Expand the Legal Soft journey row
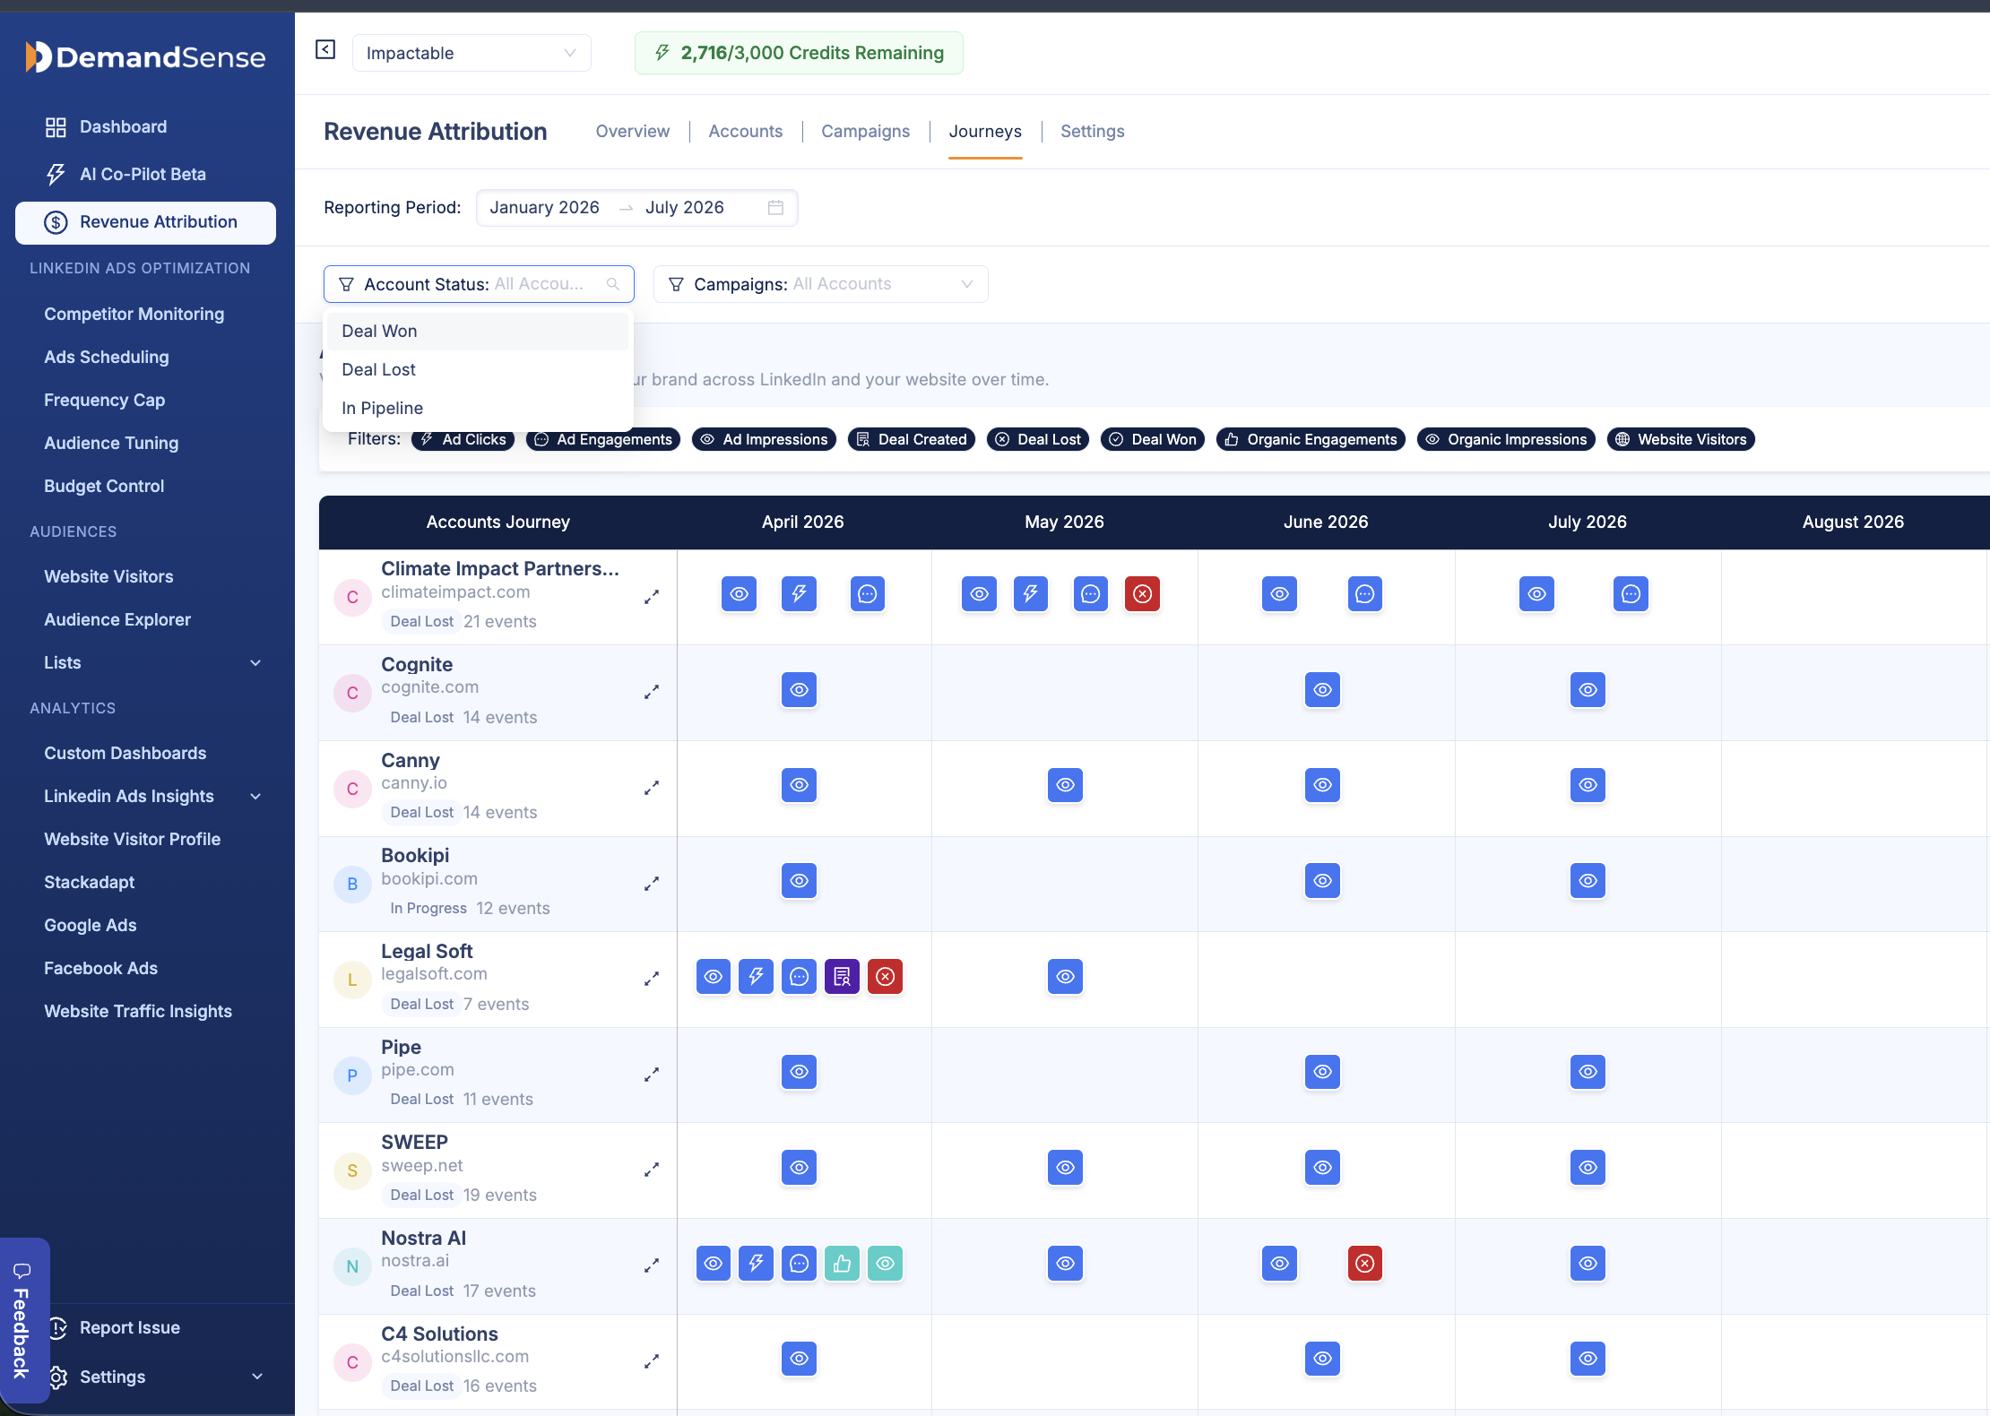Screen dimensions: 1990x1416 (x=652, y=979)
